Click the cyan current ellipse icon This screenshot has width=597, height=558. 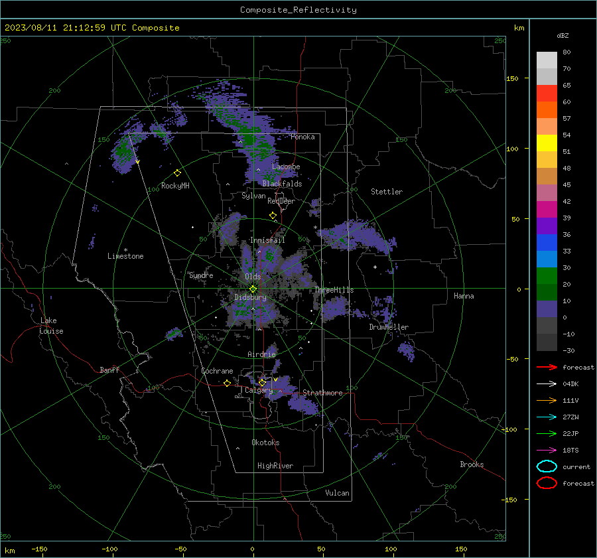click(x=547, y=466)
